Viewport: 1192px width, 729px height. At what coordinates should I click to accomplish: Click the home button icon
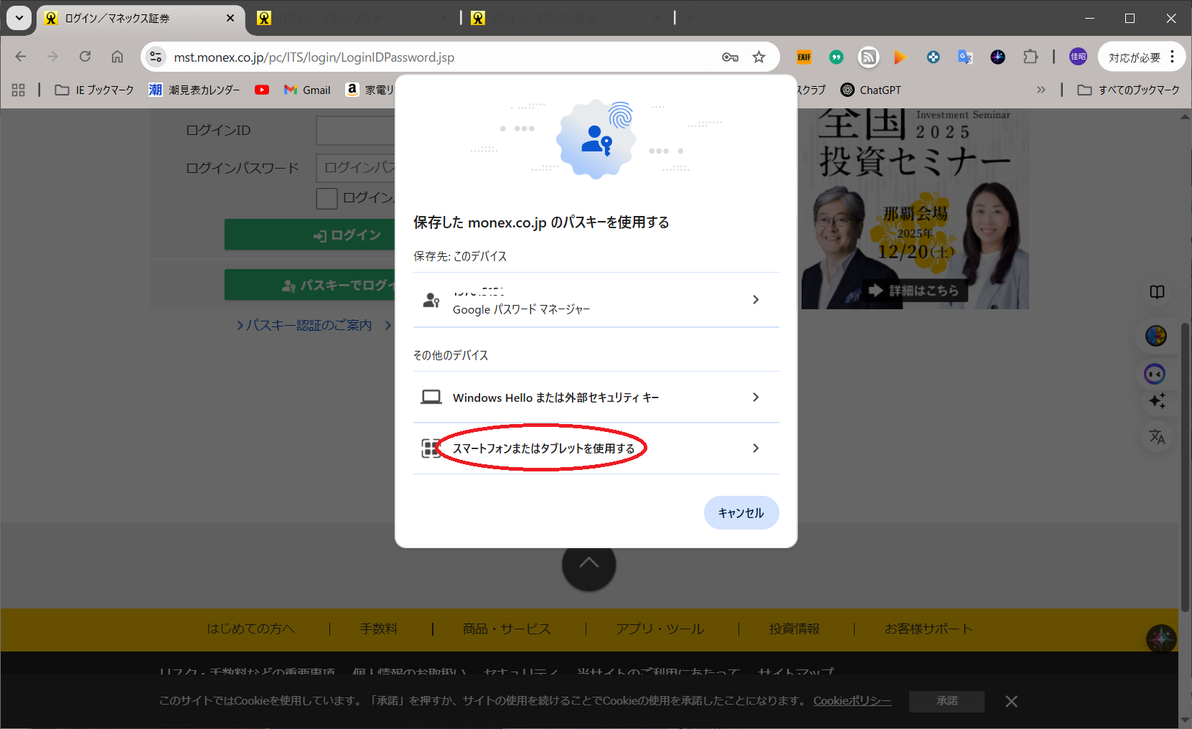pyautogui.click(x=117, y=57)
